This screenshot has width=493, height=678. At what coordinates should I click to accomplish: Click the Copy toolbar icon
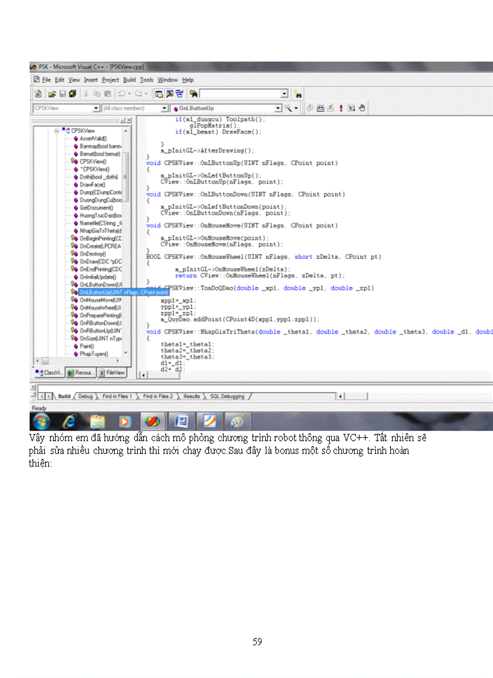click(x=97, y=94)
